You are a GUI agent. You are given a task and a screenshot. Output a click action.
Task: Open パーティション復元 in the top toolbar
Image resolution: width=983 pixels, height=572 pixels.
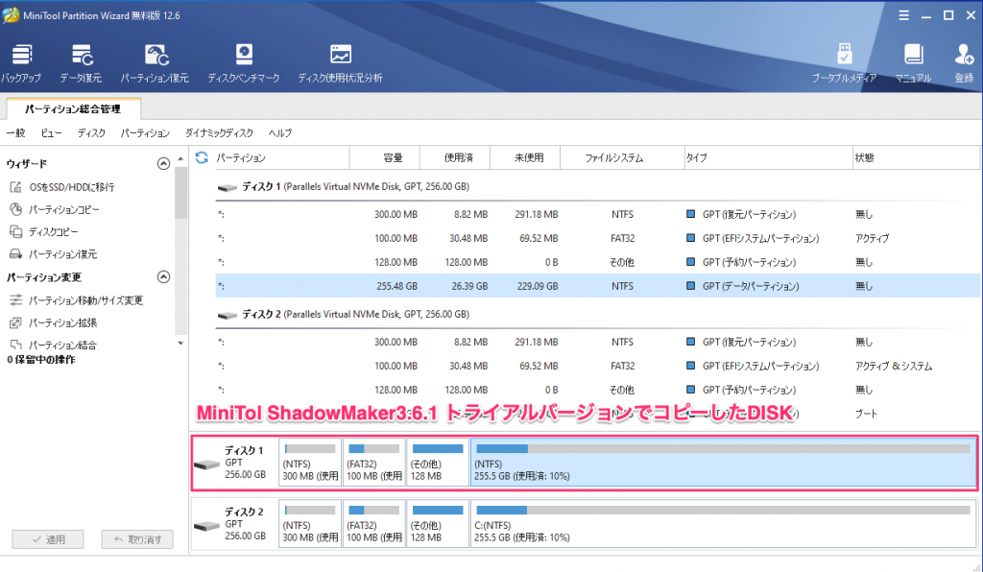pyautogui.click(x=155, y=63)
